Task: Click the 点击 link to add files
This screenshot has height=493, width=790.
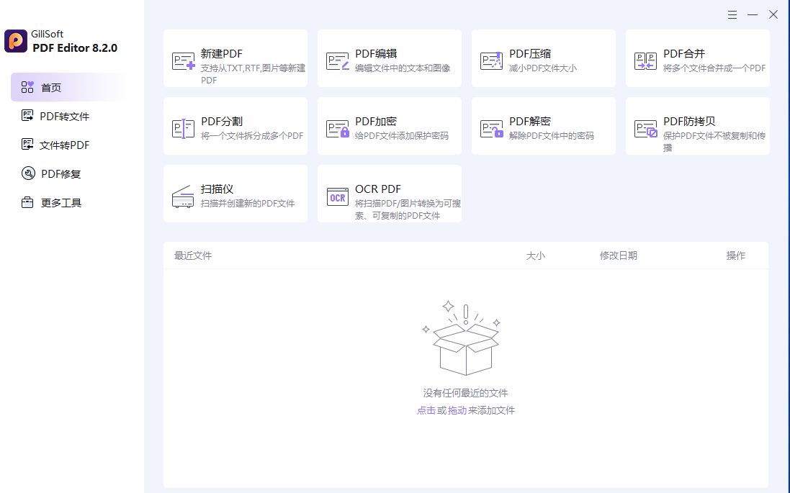Action: 426,410
